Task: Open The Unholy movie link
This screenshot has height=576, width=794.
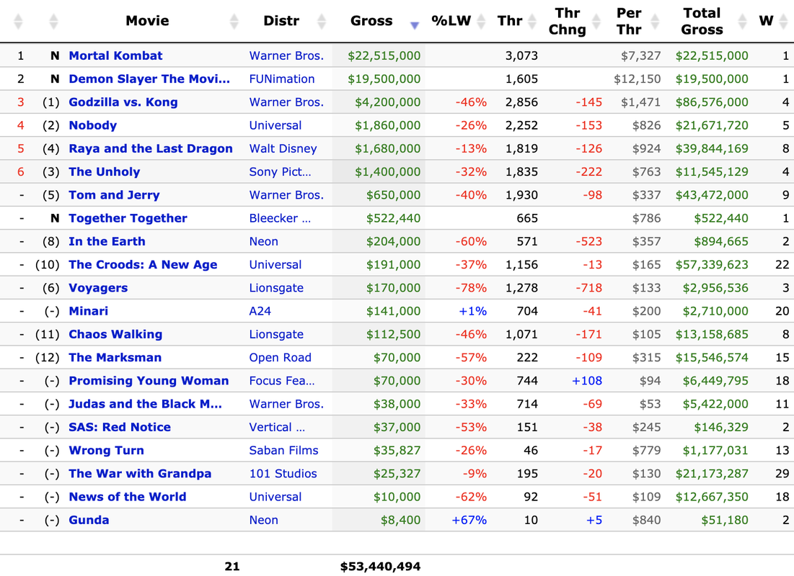Action: [x=105, y=172]
